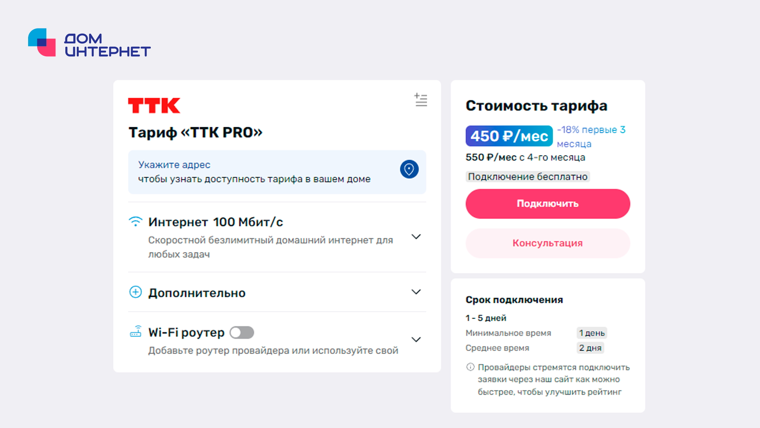Click the router icon
760x428 pixels.
tap(135, 332)
